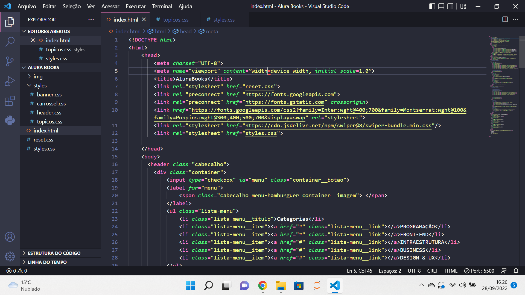The height and width of the screenshot is (295, 525).
Task: Open editor more actions ellipsis
Action: pos(515,19)
